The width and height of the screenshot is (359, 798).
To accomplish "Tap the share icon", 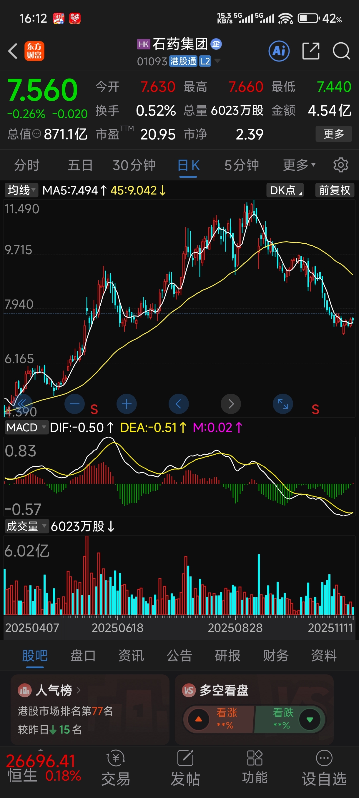I will tap(311, 51).
